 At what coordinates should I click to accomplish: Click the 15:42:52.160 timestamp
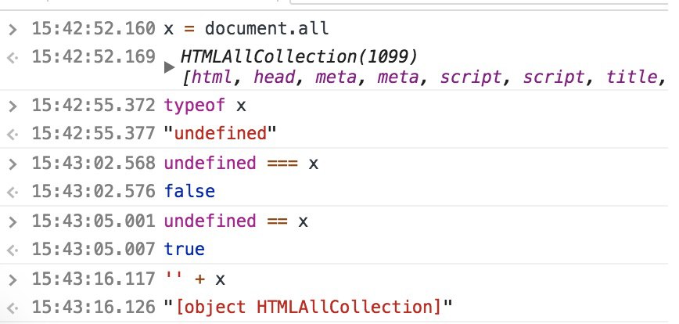[x=93, y=29]
